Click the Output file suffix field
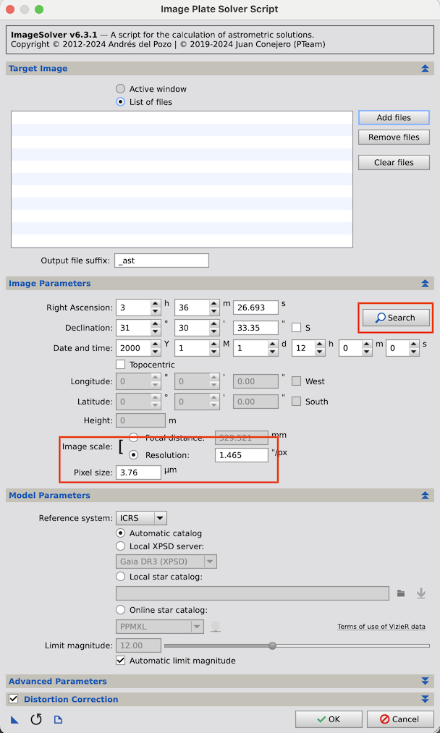Screen dimensions: 440x733 coord(161,260)
